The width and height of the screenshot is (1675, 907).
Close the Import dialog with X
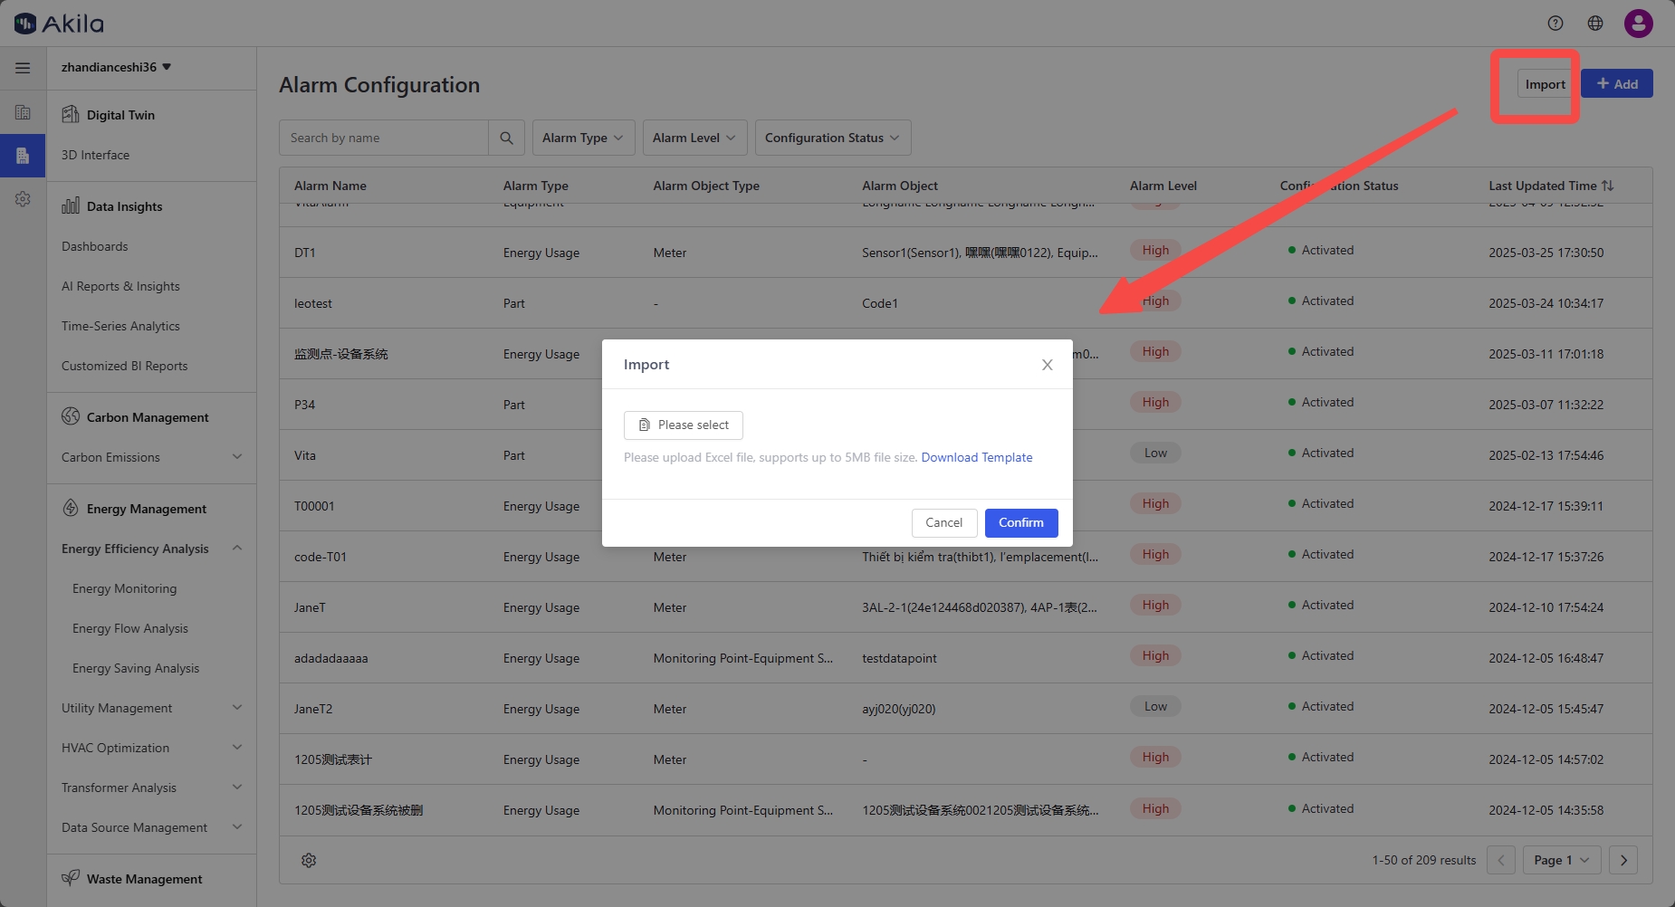[1047, 365]
